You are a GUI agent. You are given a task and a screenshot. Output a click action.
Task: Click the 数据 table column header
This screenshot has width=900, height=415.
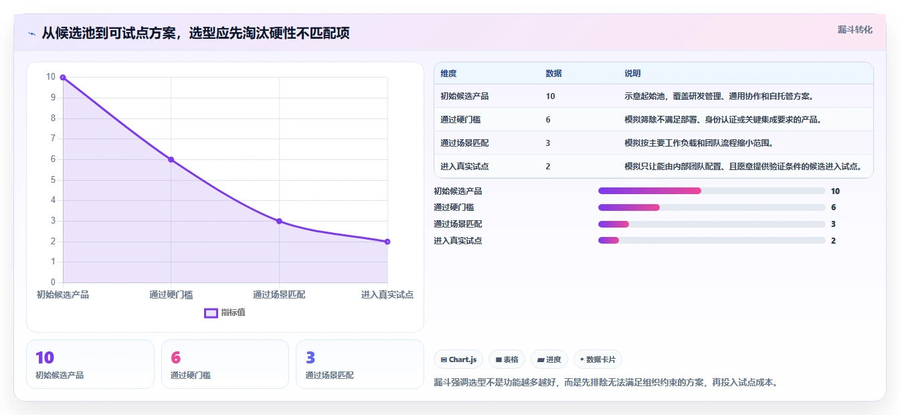[x=553, y=74]
